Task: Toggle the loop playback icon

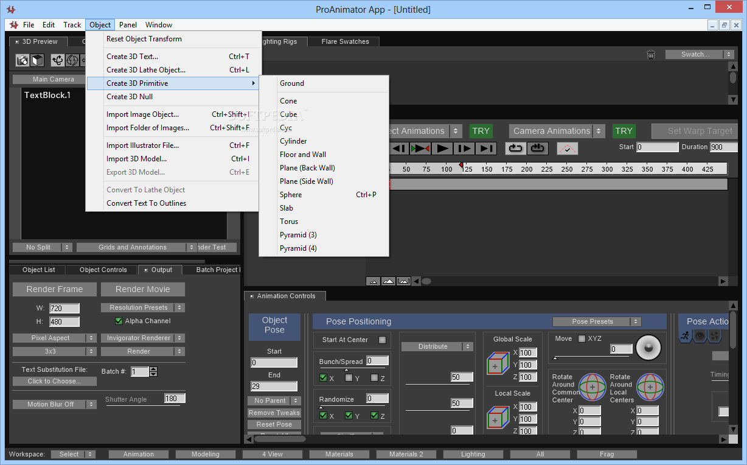Action: [515, 148]
